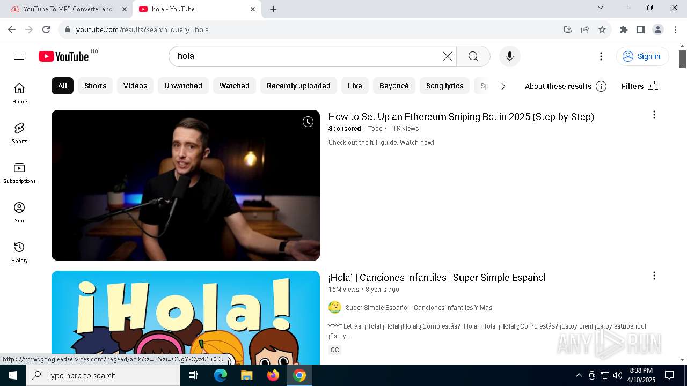Open Subscriptions in the sidebar
687x386 pixels.
pyautogui.click(x=19, y=173)
